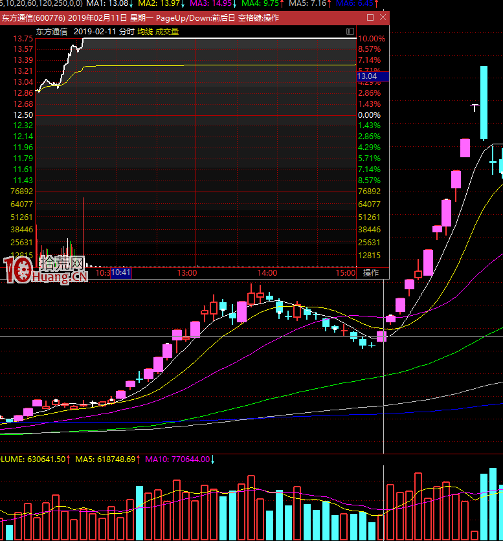The width and height of the screenshot is (503, 541).
Task: Click the 14:00 time axis label
Action: pyautogui.click(x=267, y=273)
